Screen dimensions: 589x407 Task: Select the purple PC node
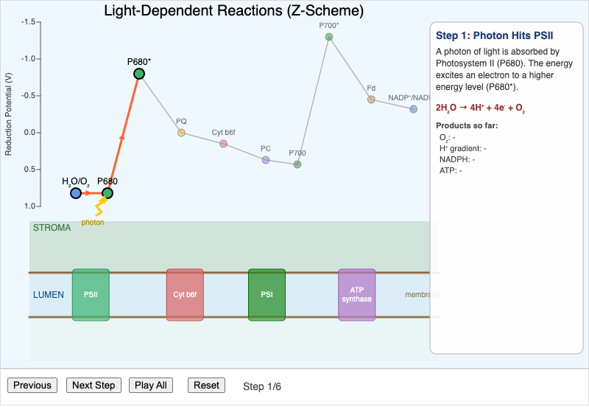click(x=266, y=160)
